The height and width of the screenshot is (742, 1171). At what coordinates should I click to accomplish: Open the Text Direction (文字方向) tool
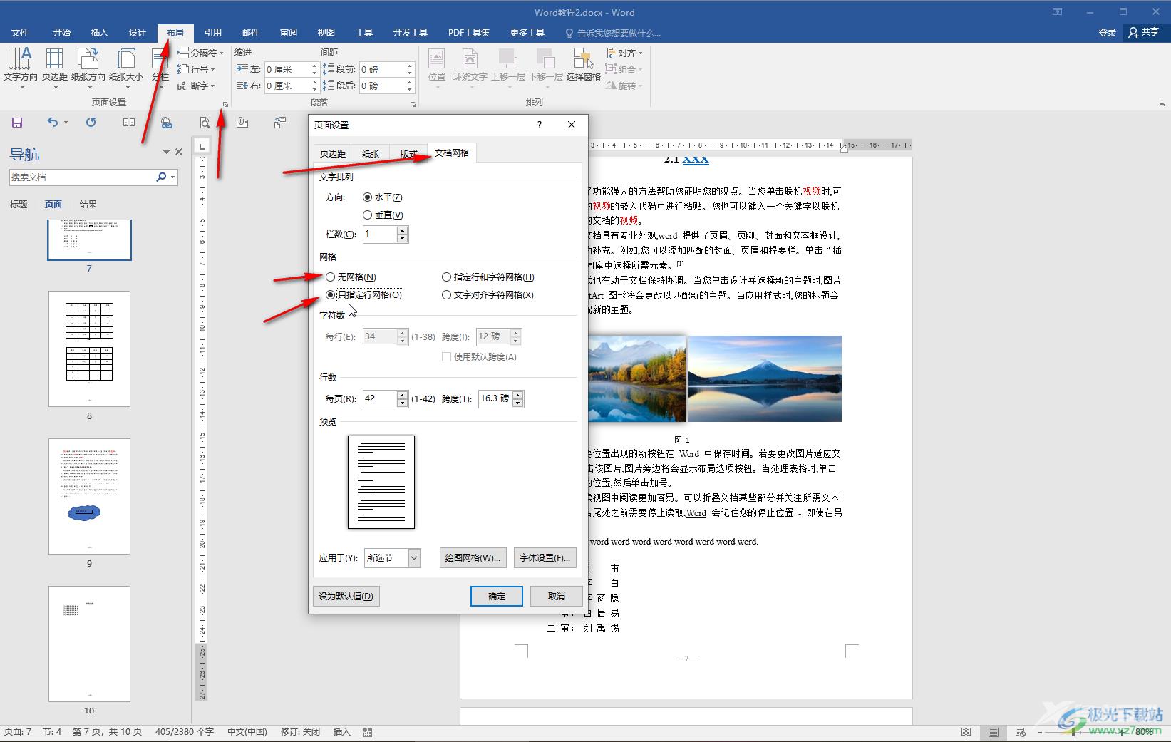[x=21, y=68]
